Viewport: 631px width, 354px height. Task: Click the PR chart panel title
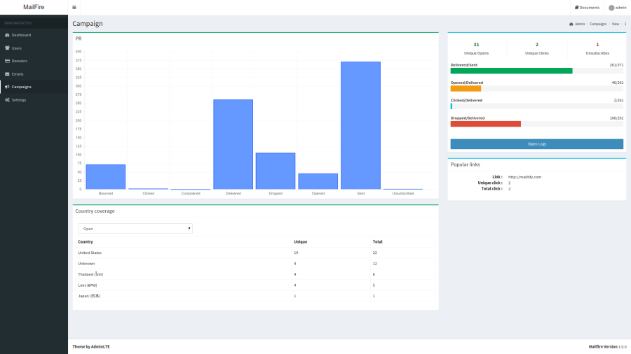click(x=79, y=38)
